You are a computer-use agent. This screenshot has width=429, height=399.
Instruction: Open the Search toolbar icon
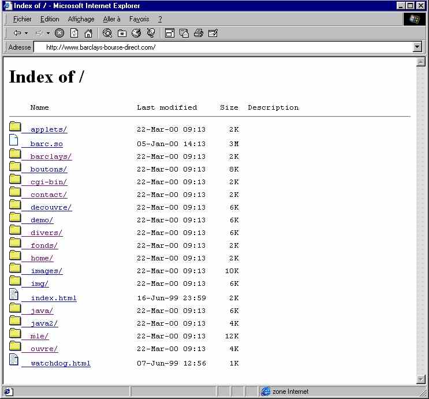click(107, 33)
